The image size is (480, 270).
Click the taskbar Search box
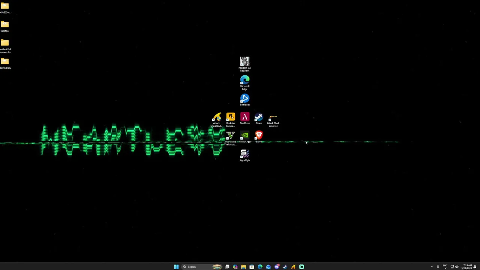point(202,267)
